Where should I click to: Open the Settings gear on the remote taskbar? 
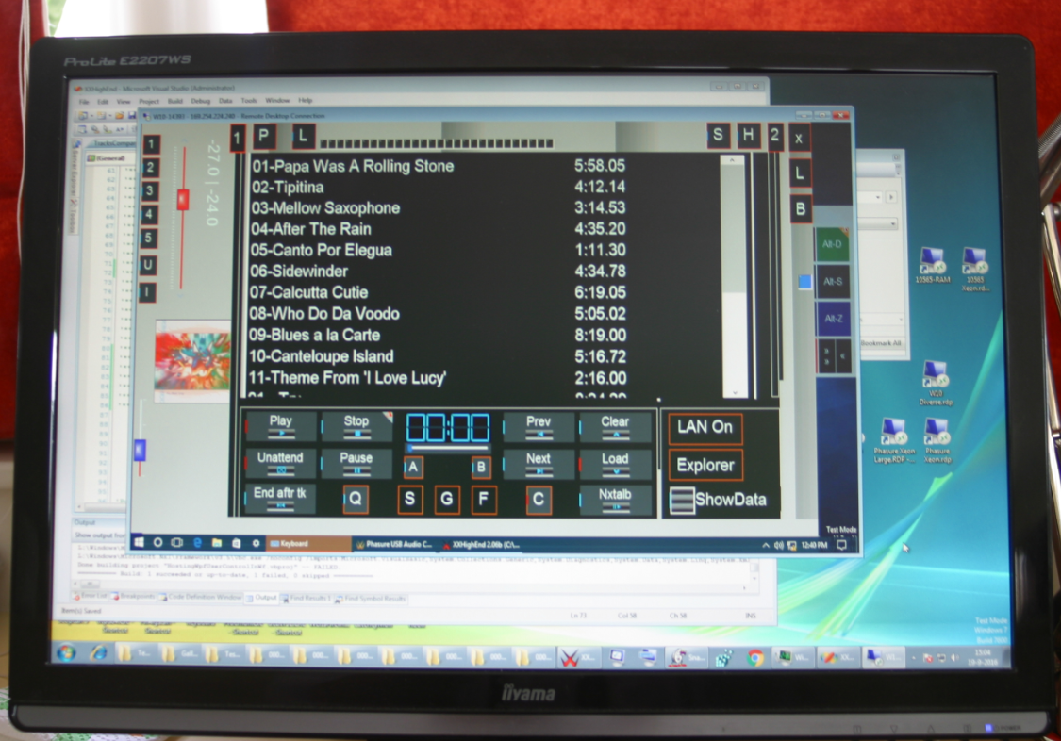[256, 543]
